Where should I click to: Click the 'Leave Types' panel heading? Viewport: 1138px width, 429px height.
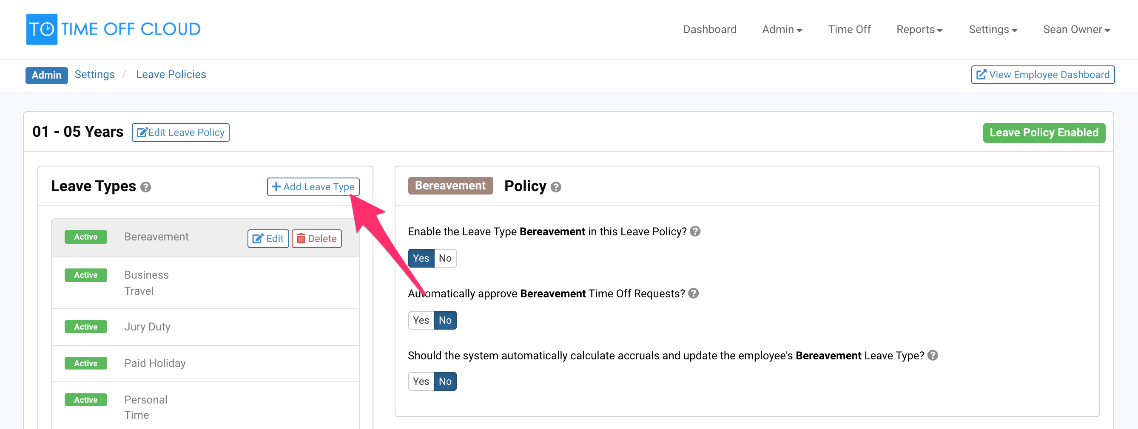point(93,186)
